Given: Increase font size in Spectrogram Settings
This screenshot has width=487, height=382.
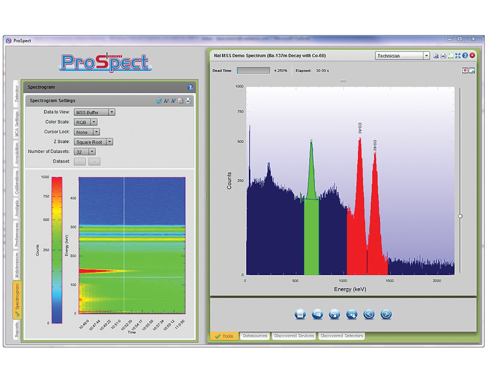Looking at the screenshot, I should pyautogui.click(x=166, y=101).
